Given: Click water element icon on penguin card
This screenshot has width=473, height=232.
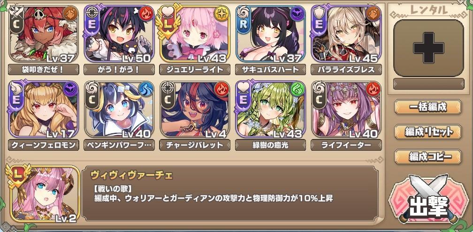Looking at the screenshot, I should tap(146, 89).
